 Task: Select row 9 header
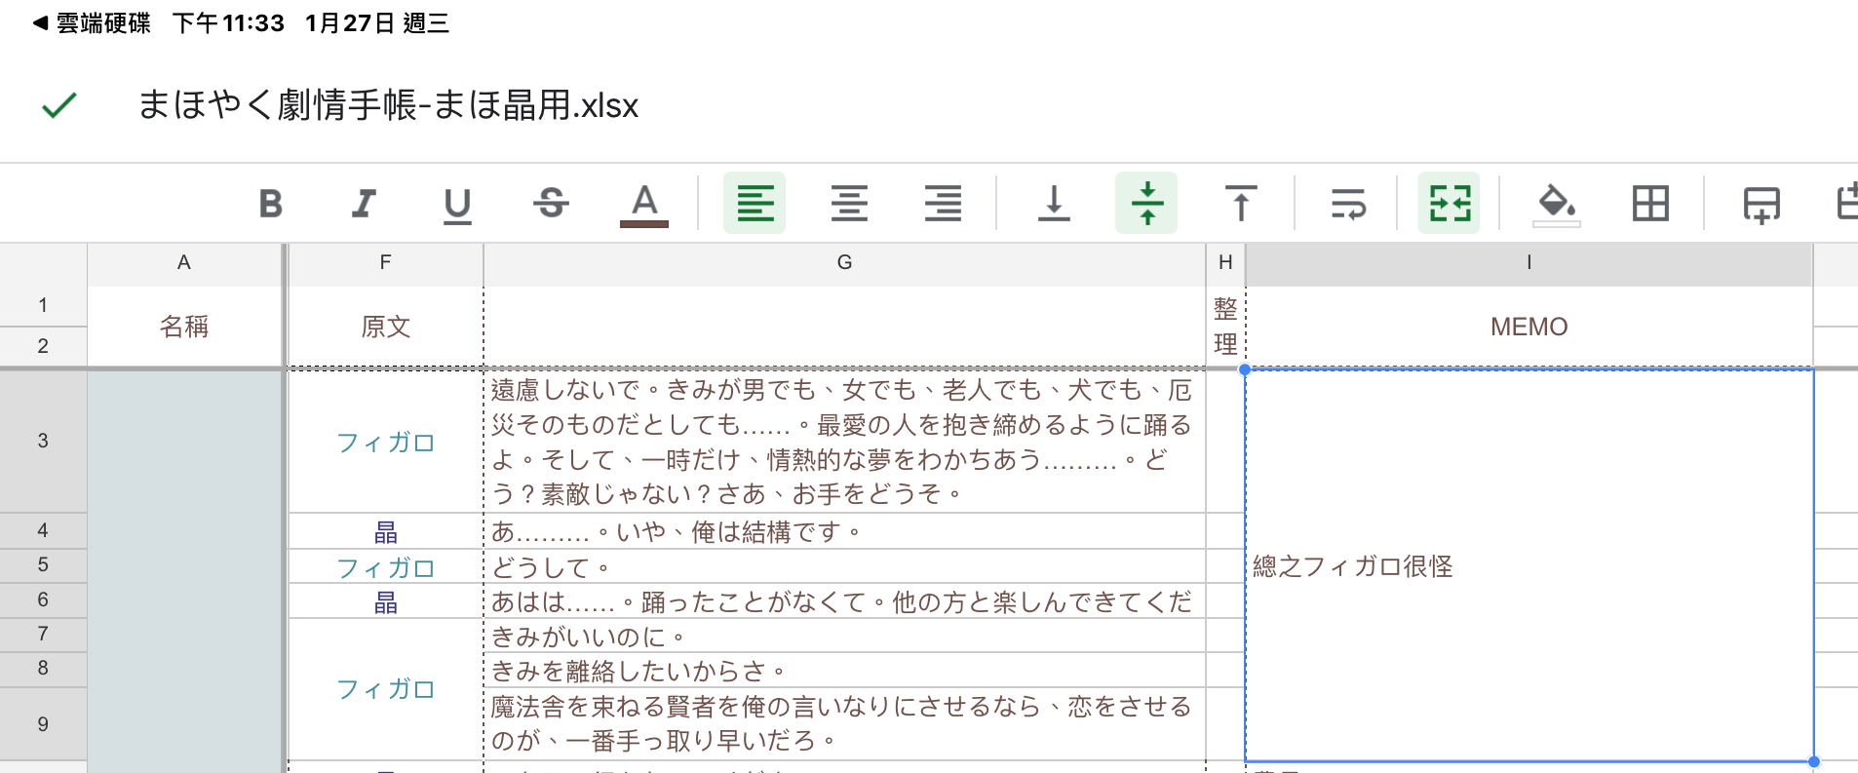43,723
